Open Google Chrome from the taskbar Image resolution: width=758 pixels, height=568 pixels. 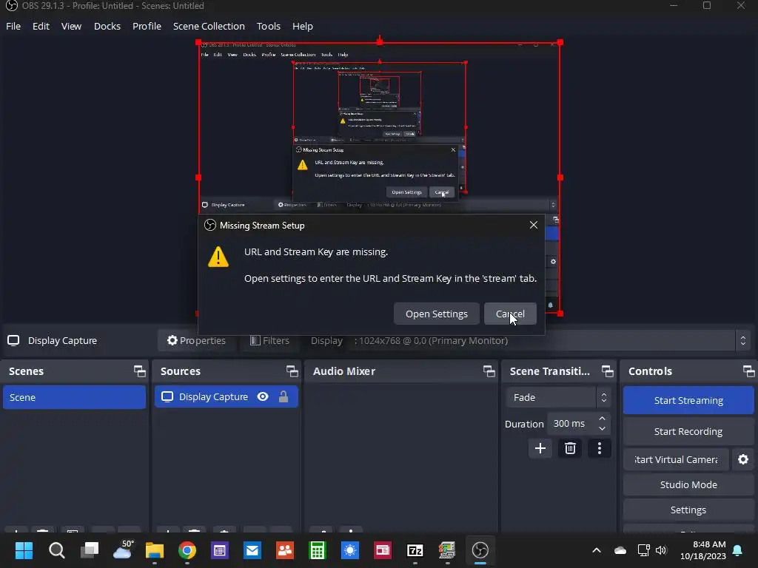pyautogui.click(x=187, y=550)
